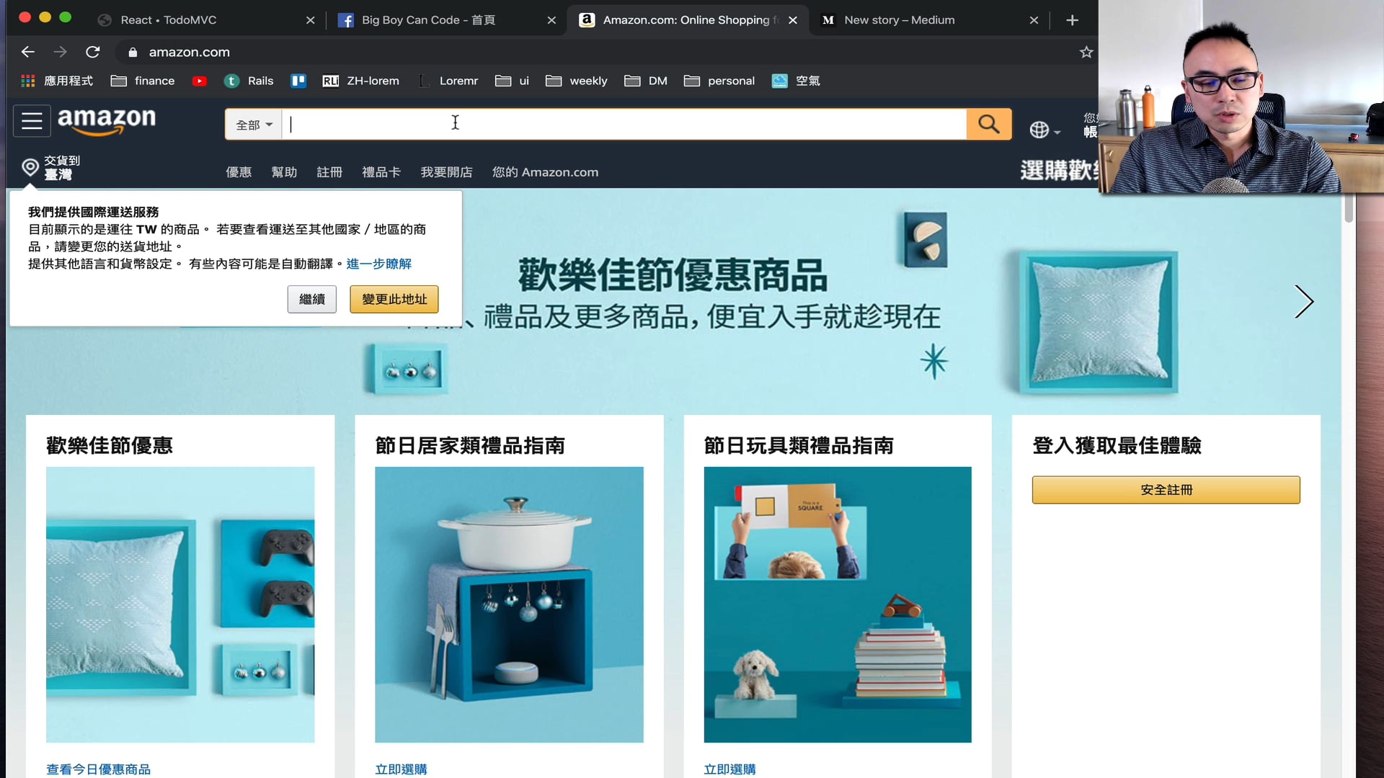Click the 安全註冊 sign-in button
Viewport: 1384px width, 778px height.
tap(1166, 490)
